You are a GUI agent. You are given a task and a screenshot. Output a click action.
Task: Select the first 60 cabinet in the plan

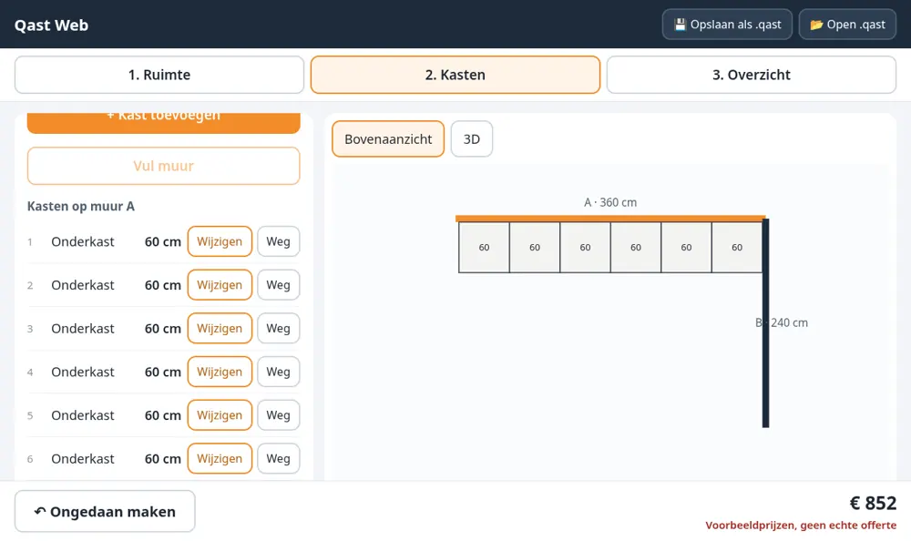coord(484,247)
